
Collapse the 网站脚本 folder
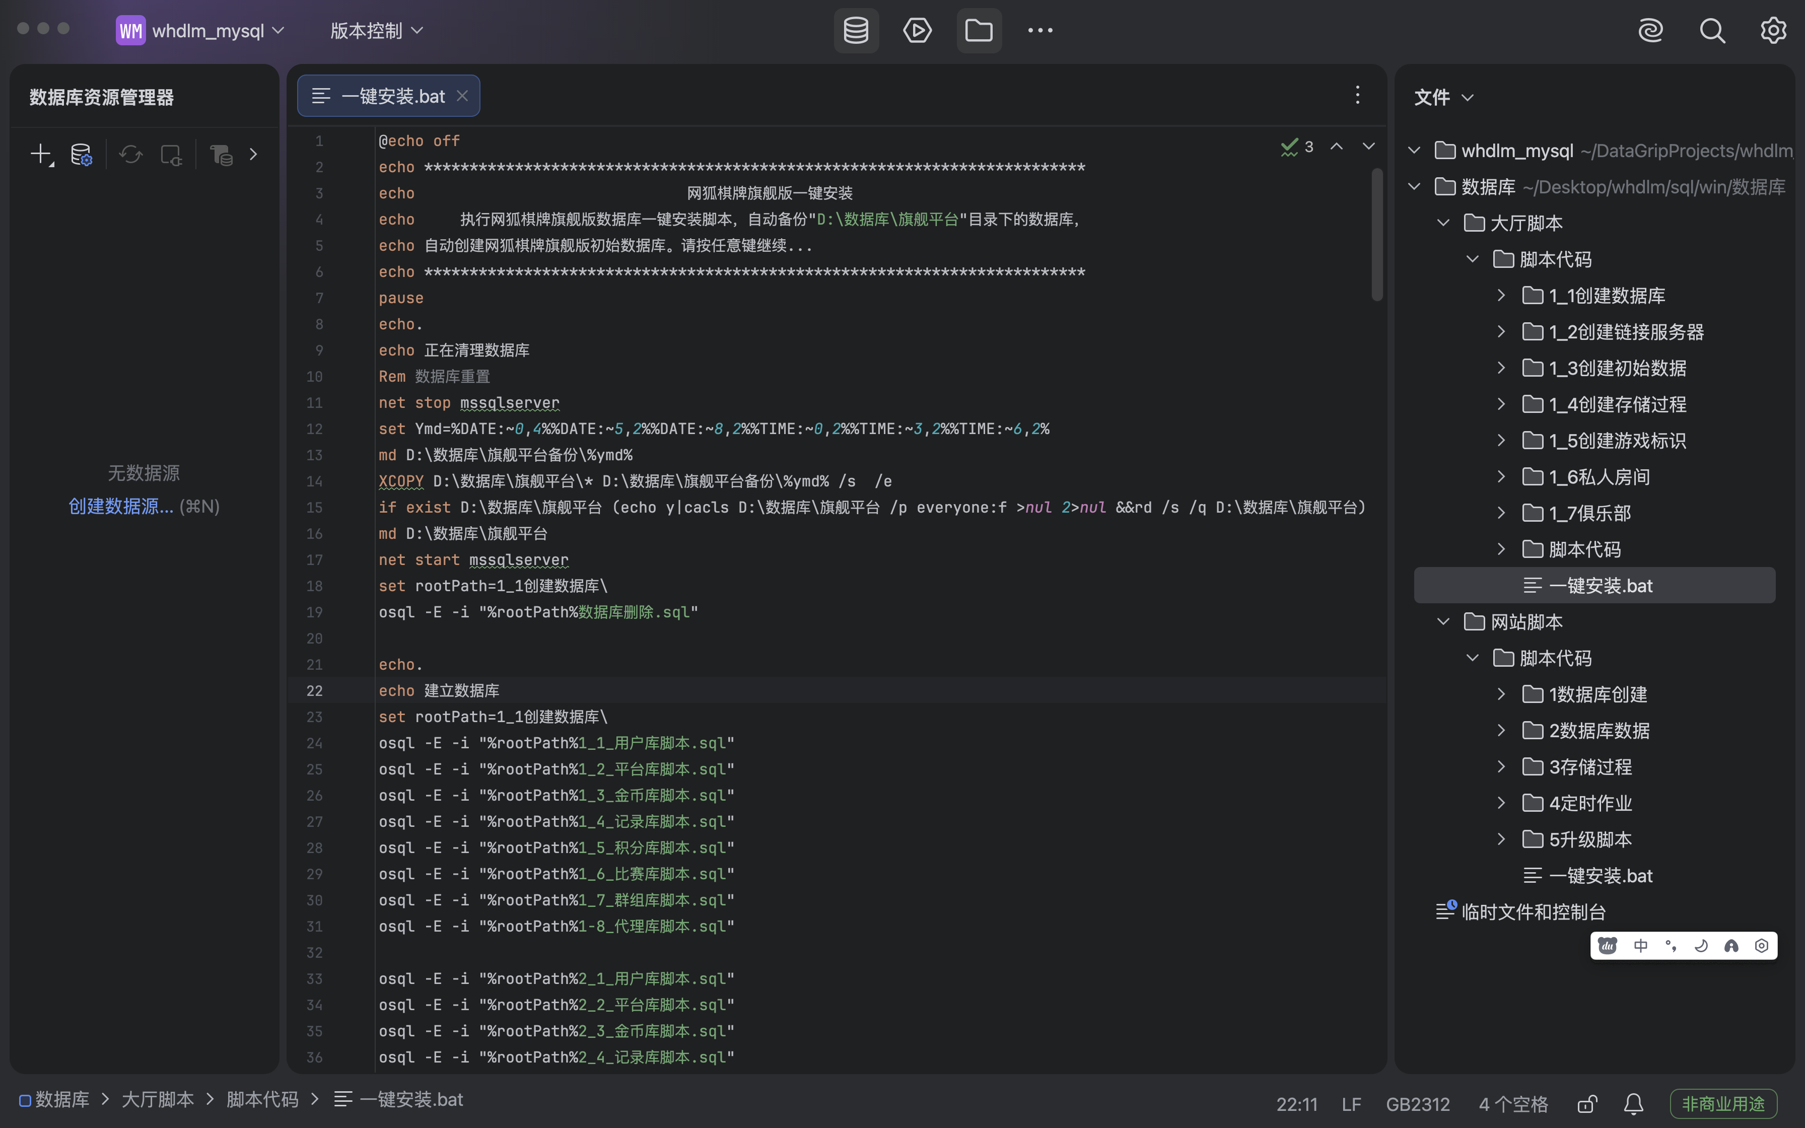(x=1443, y=621)
